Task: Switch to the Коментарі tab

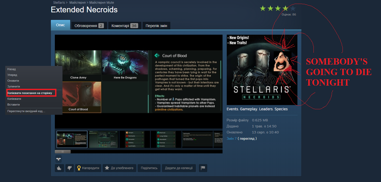Action: pos(125,26)
